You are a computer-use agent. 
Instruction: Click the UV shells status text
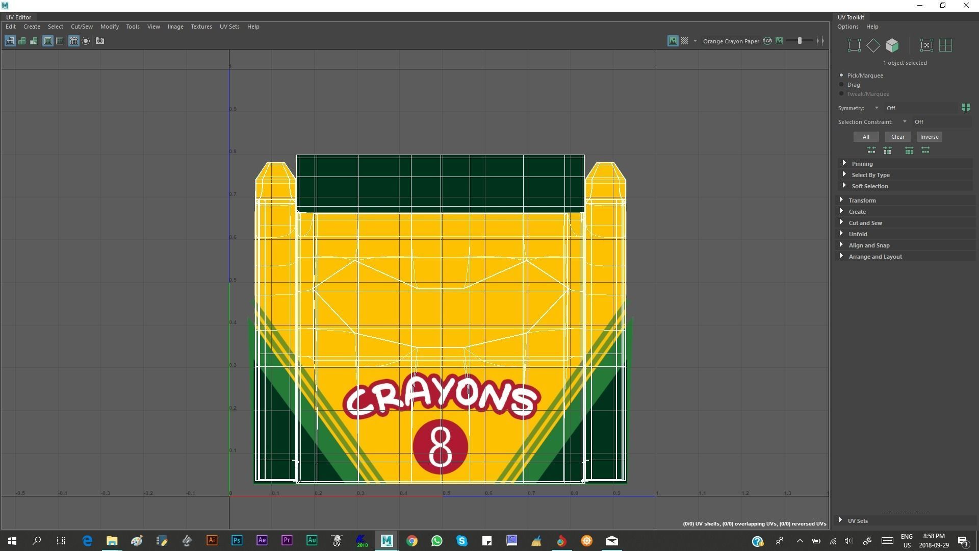click(x=755, y=524)
